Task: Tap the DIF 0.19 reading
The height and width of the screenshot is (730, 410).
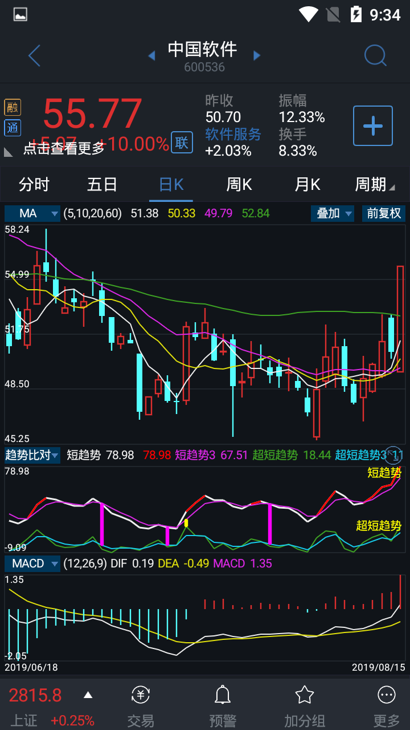Action: [x=132, y=563]
